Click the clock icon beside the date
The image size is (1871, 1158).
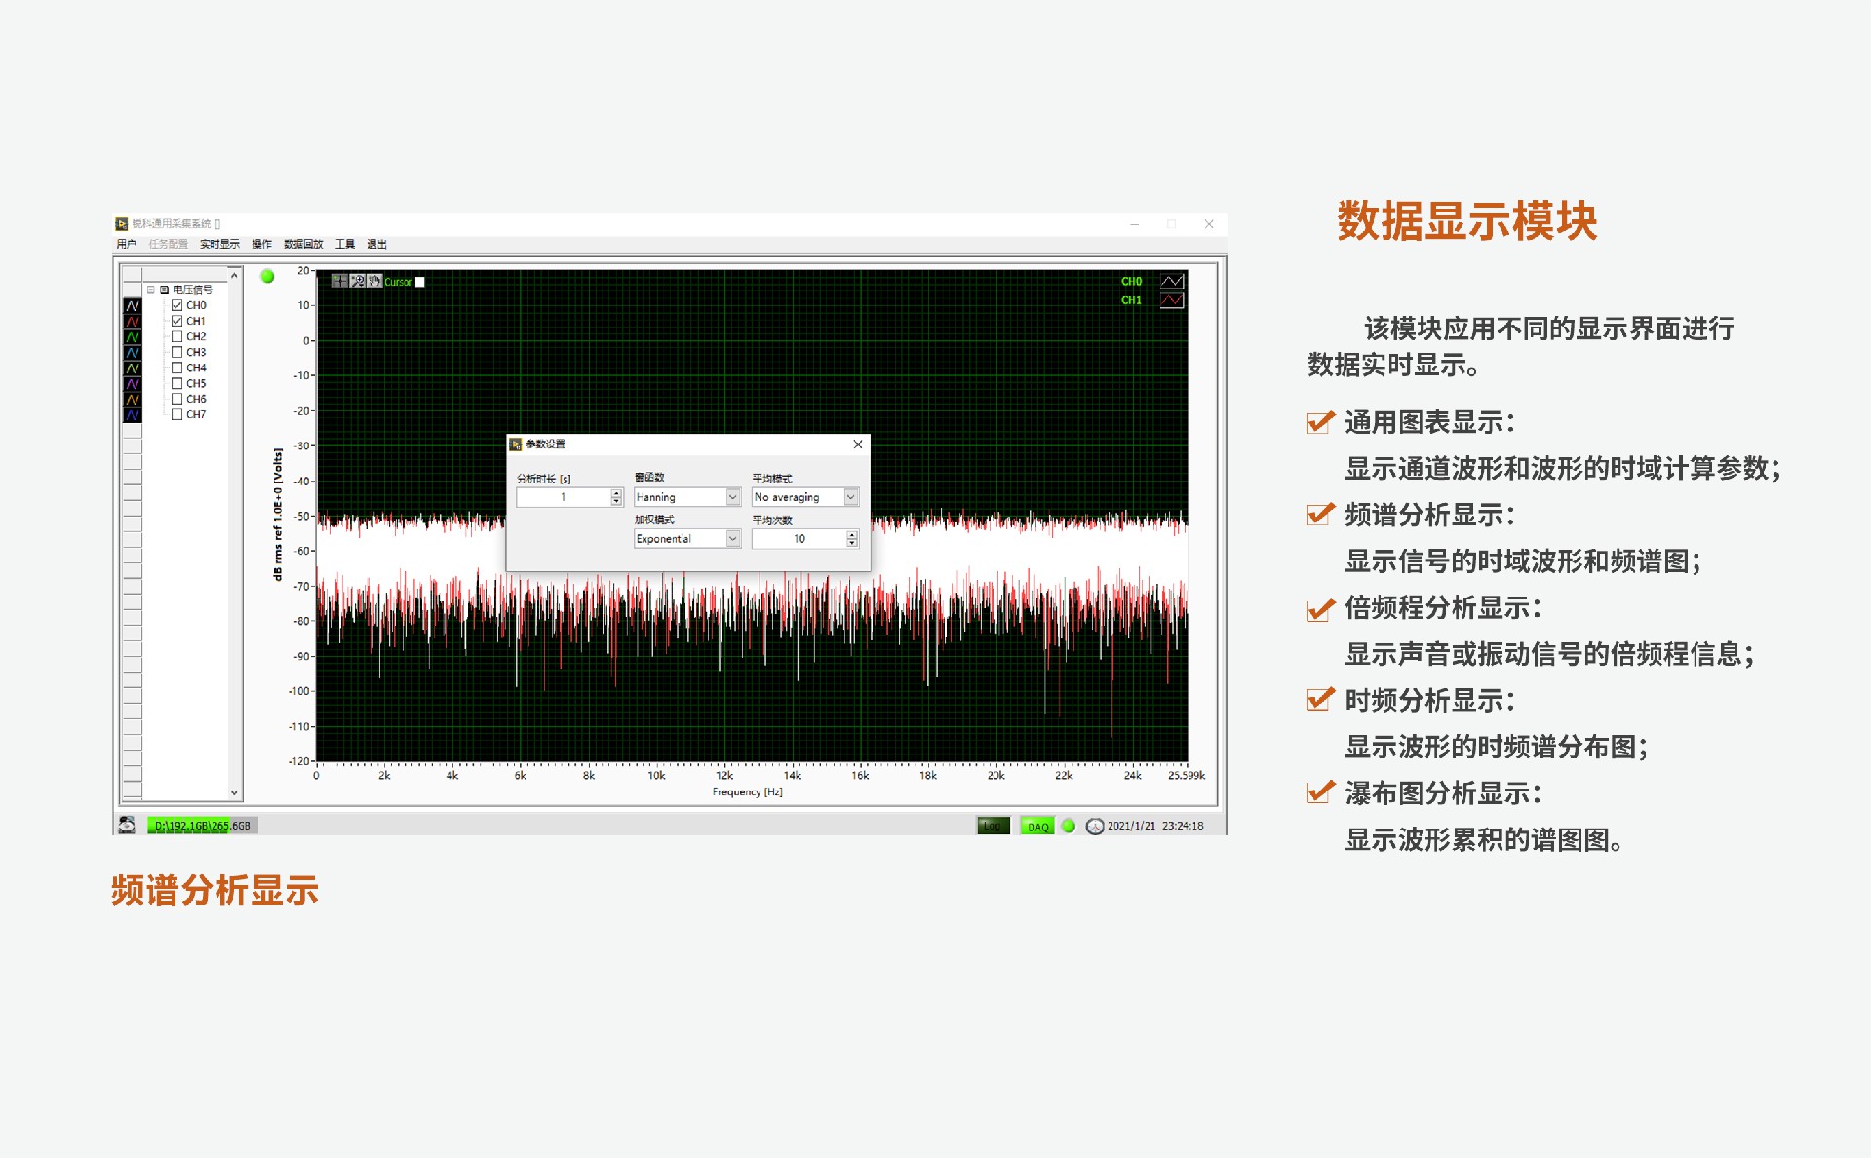coord(1095,827)
